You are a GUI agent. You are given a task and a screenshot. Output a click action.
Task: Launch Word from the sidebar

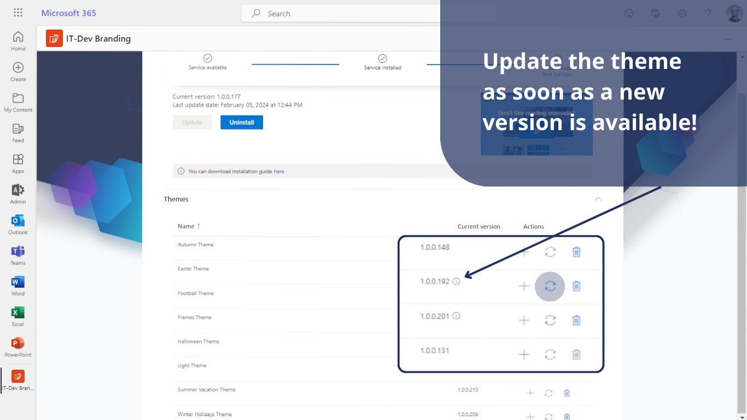point(18,286)
